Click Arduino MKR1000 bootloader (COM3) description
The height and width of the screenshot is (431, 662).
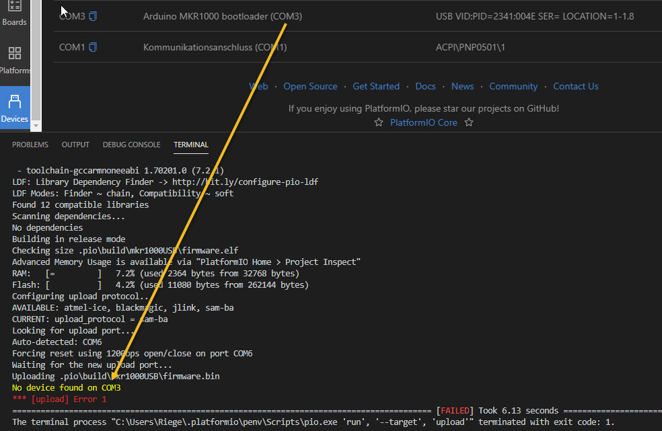(x=223, y=16)
